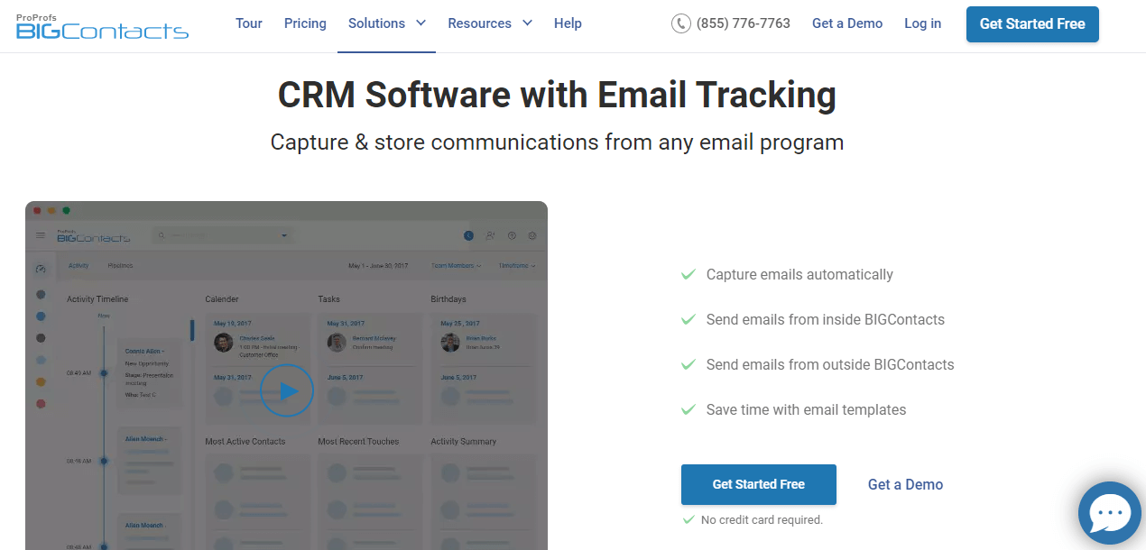Click the No credit card required note

pyautogui.click(x=762, y=520)
